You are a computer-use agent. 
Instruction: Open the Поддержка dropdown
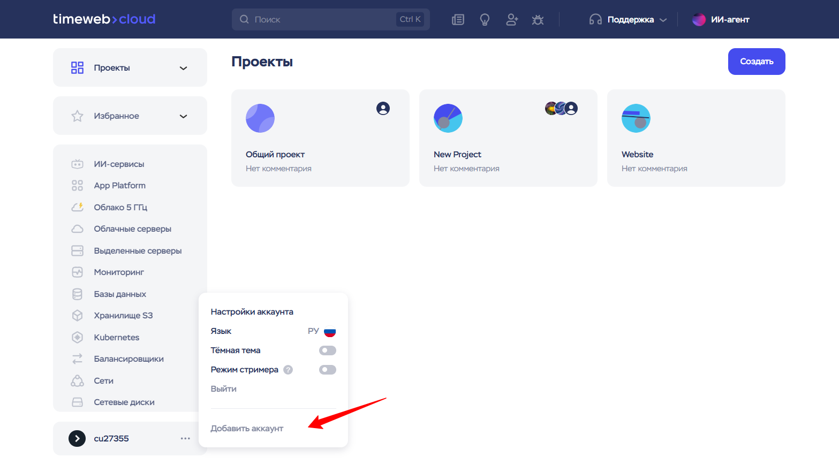(x=628, y=20)
